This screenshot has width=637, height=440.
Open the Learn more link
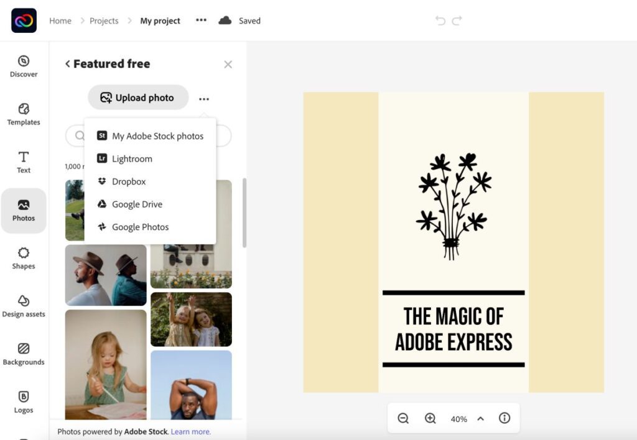(x=190, y=431)
